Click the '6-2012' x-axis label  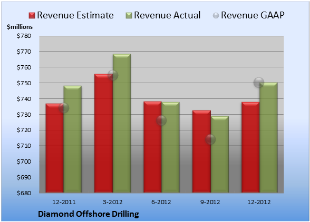[x=161, y=202]
